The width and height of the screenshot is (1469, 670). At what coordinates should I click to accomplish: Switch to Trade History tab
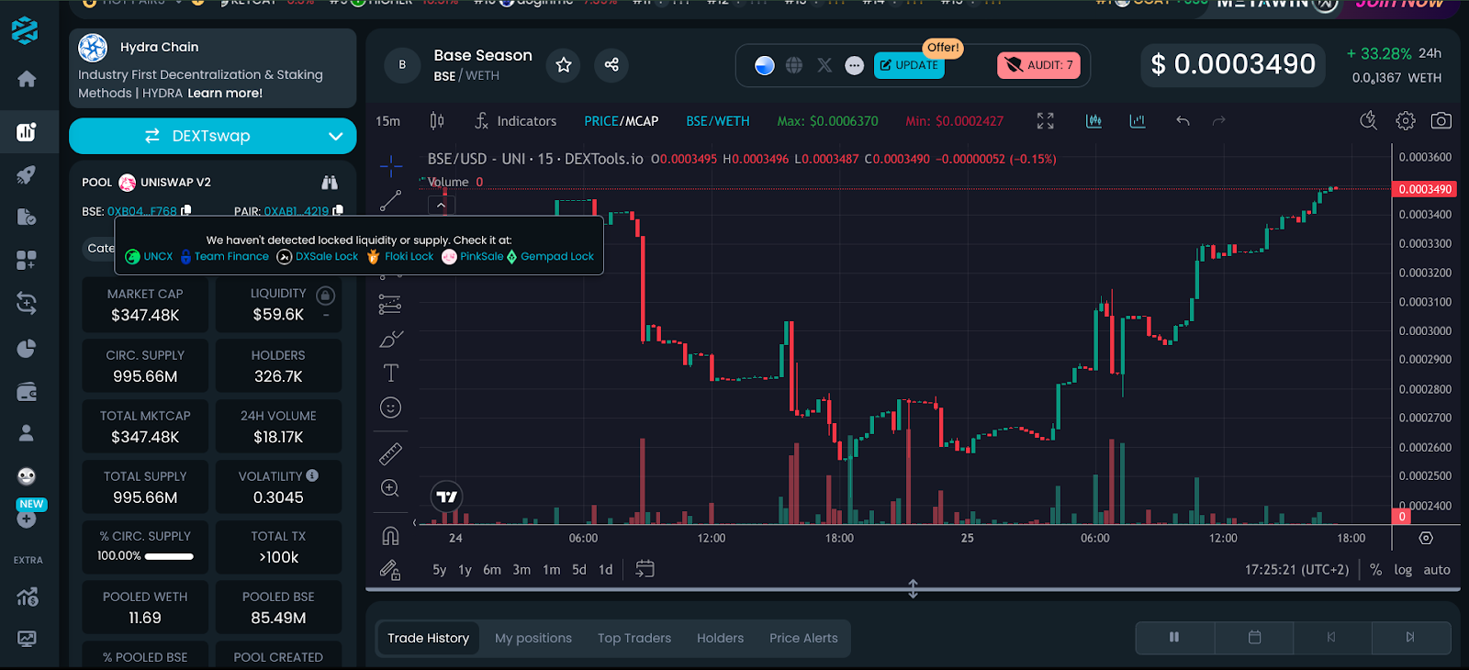428,638
